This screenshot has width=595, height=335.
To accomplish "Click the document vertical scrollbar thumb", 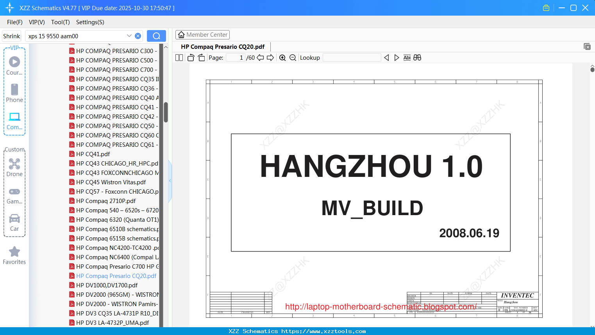I will tap(592, 69).
